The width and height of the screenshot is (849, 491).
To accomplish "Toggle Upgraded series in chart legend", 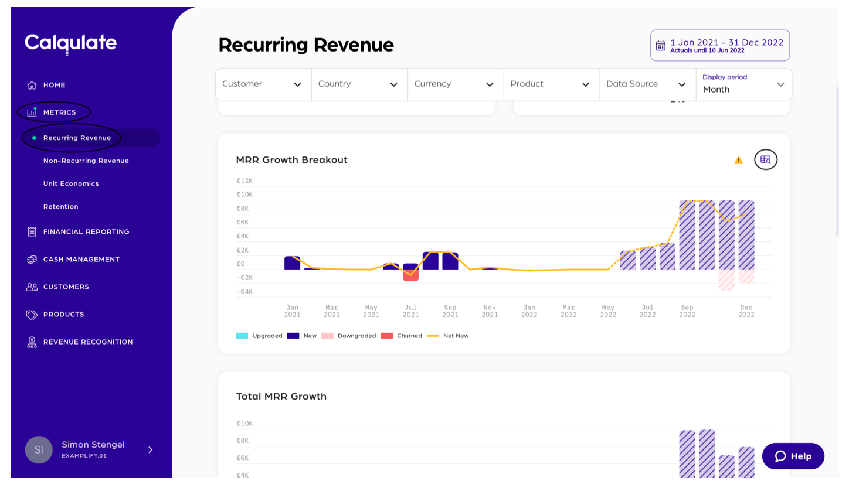I will [x=259, y=336].
